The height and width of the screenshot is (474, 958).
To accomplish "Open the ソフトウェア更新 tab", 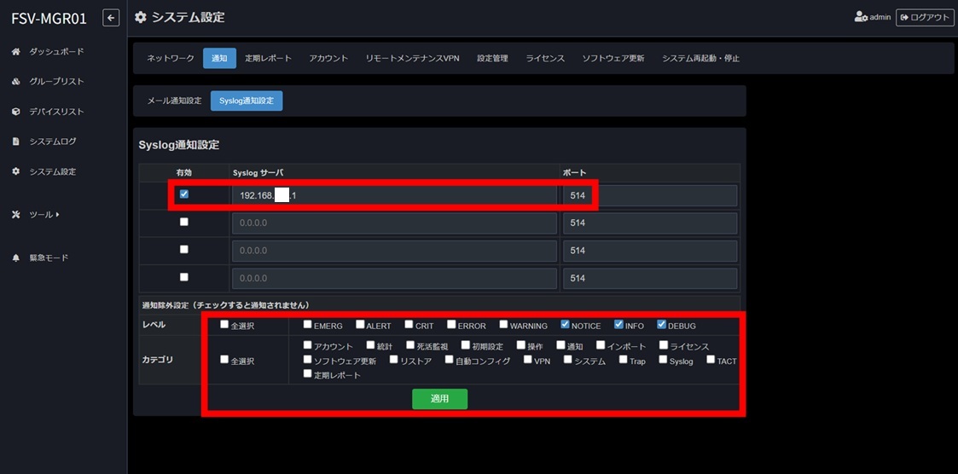I will (x=613, y=59).
